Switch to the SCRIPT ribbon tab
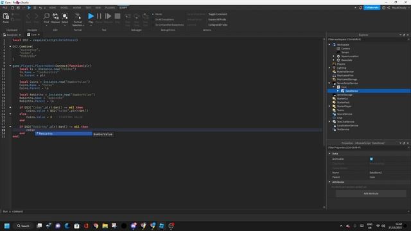The image size is (411, 231). 123,8
